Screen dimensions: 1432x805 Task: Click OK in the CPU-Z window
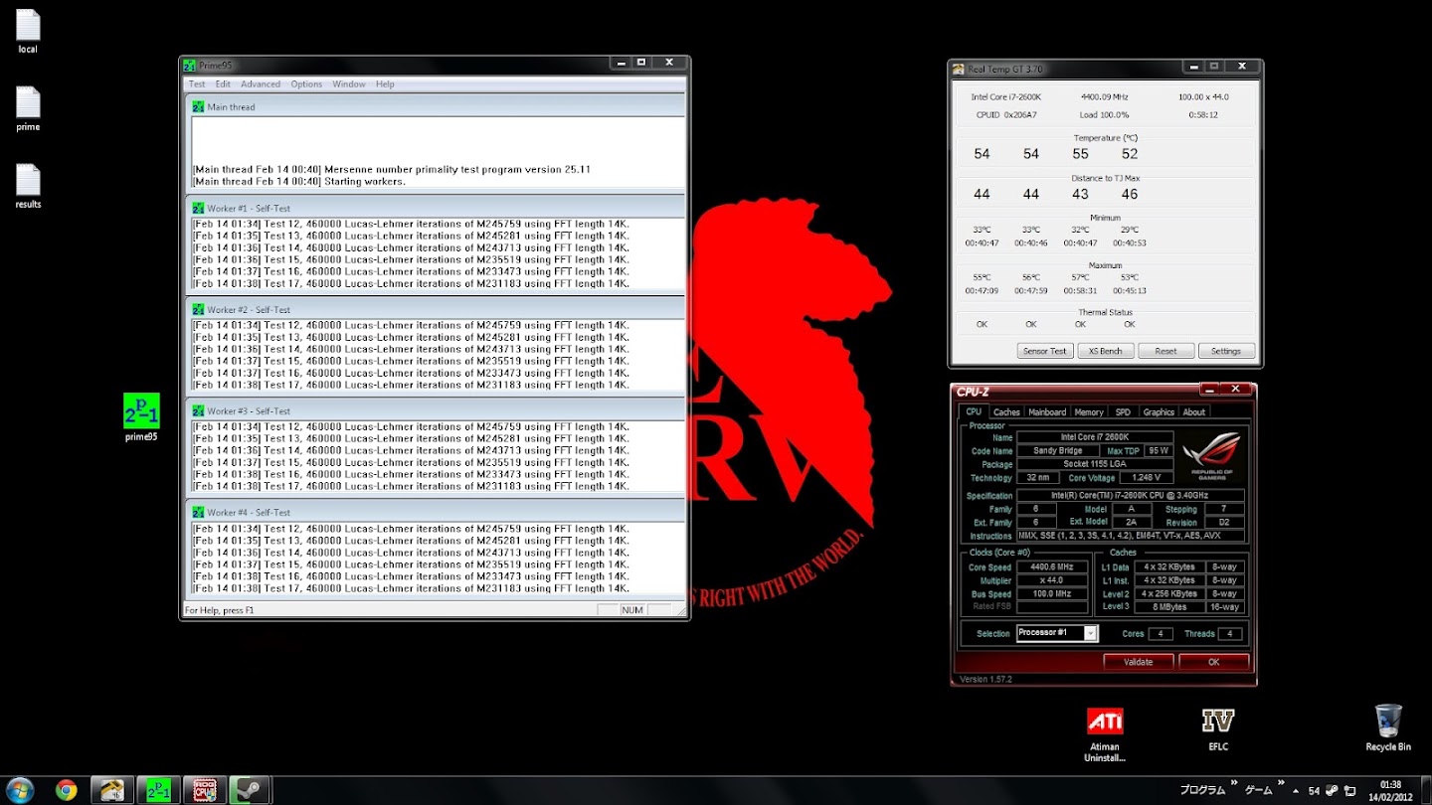pos(1213,662)
